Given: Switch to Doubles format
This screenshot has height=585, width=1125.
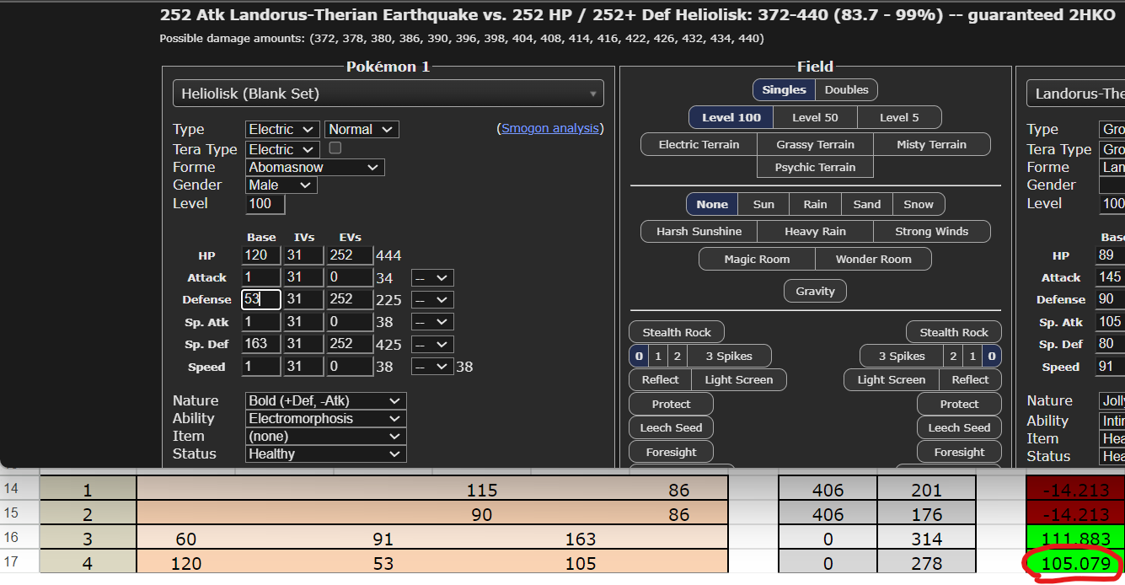Looking at the screenshot, I should pos(847,90).
